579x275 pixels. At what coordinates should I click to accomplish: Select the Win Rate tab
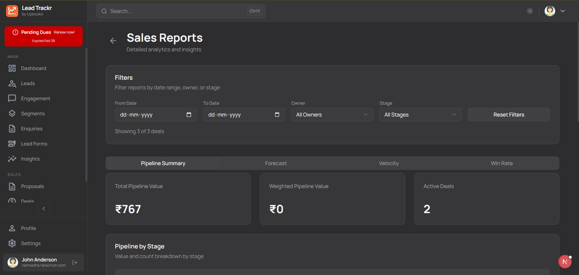[x=501, y=163]
